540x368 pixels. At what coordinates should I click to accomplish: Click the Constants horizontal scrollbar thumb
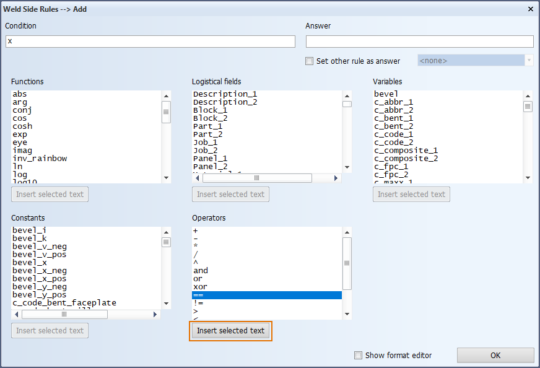(x=64, y=315)
